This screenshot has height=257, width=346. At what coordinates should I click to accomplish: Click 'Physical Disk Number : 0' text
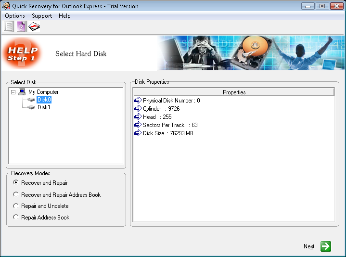coord(171,101)
